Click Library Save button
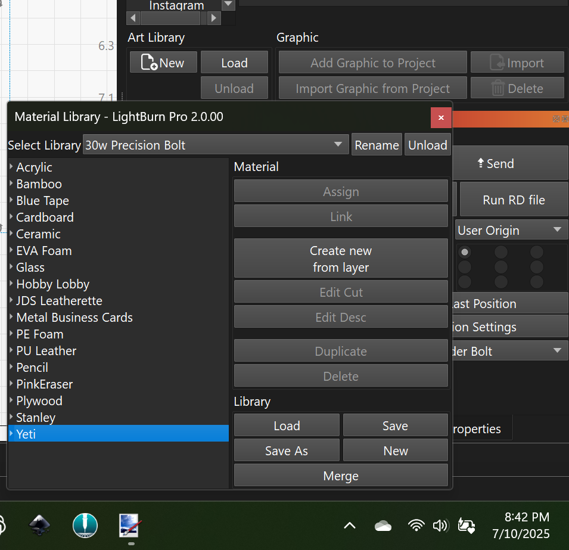 point(395,425)
